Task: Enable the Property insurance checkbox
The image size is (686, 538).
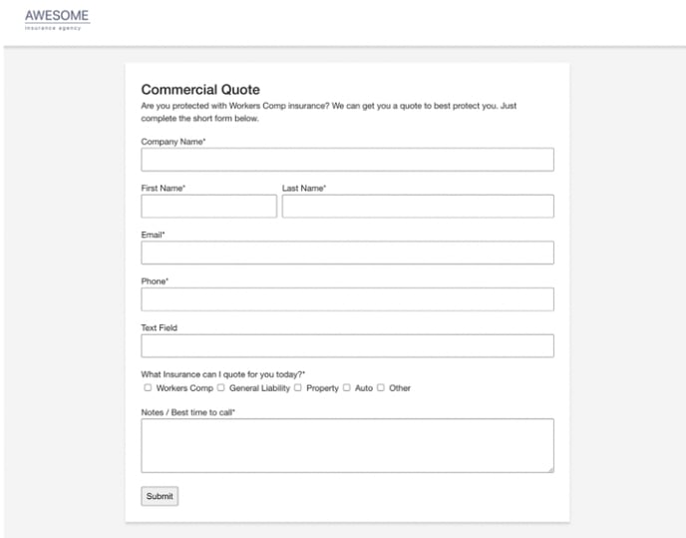Action: tap(298, 388)
